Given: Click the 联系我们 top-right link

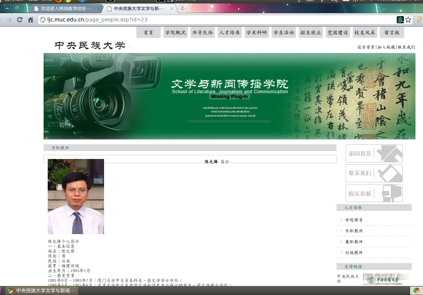Looking at the screenshot, I should point(406,47).
